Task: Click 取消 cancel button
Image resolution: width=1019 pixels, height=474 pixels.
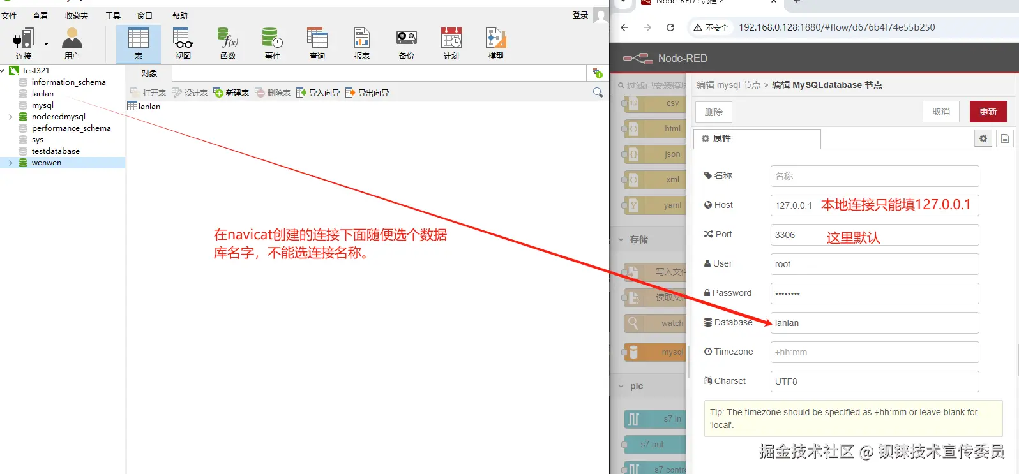Action: [941, 112]
